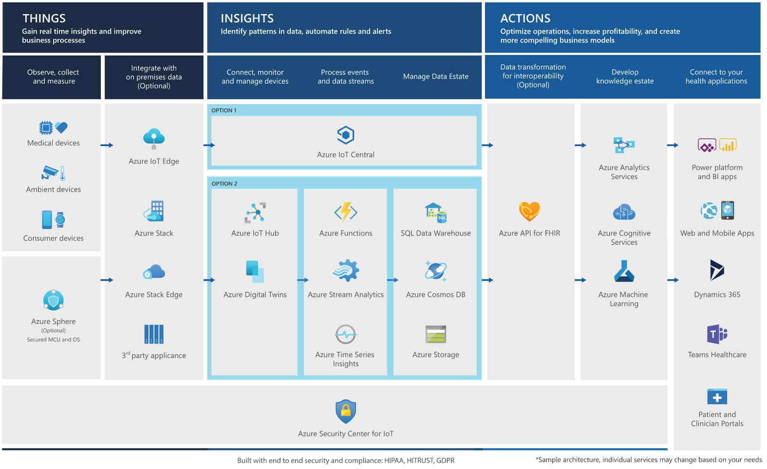Click the Azure Security Center for IoT shield
The width and height of the screenshot is (767, 469).
[x=346, y=412]
